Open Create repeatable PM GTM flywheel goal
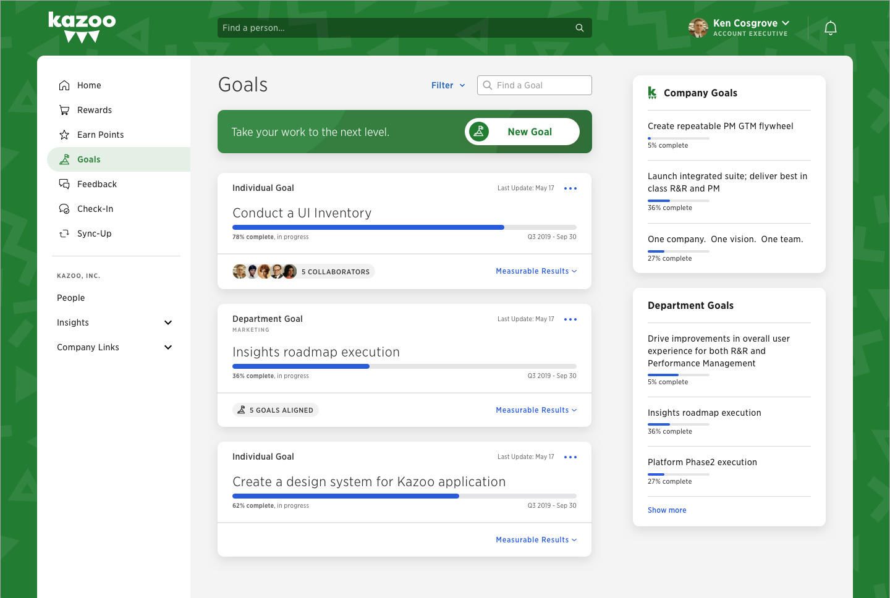This screenshot has height=598, width=890. tap(721, 126)
